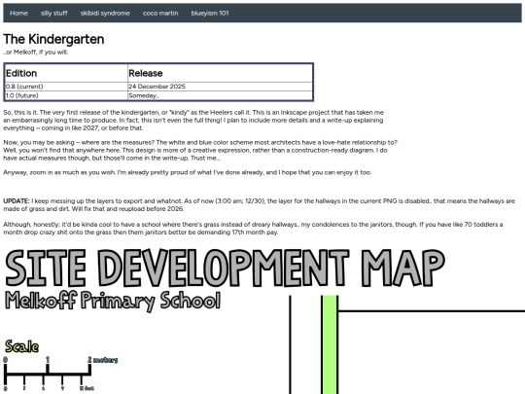Click the Melkoff Primary School subtitle on map
This screenshot has width=525, height=394.
(x=113, y=301)
